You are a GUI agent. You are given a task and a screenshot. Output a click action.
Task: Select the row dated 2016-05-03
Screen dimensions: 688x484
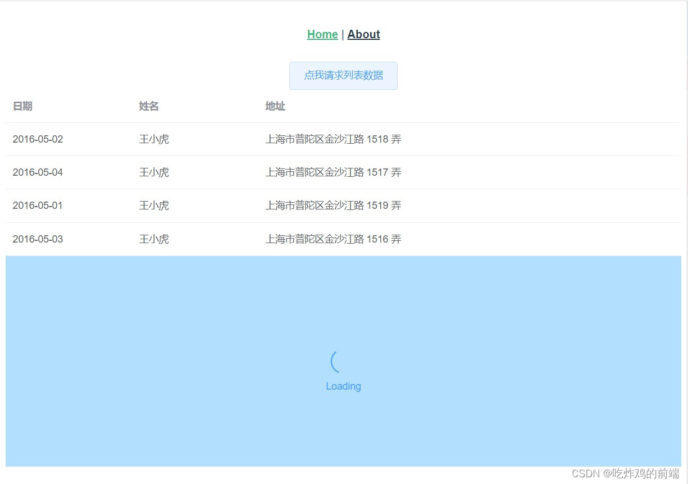(37, 239)
